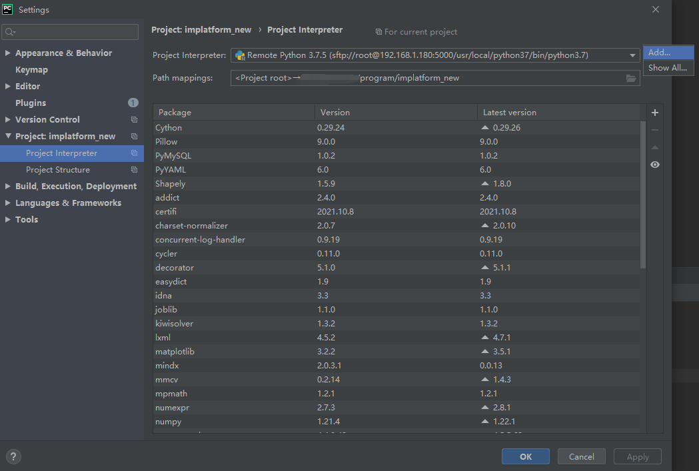
Task: Select the PyMySQL package row
Action: point(396,155)
